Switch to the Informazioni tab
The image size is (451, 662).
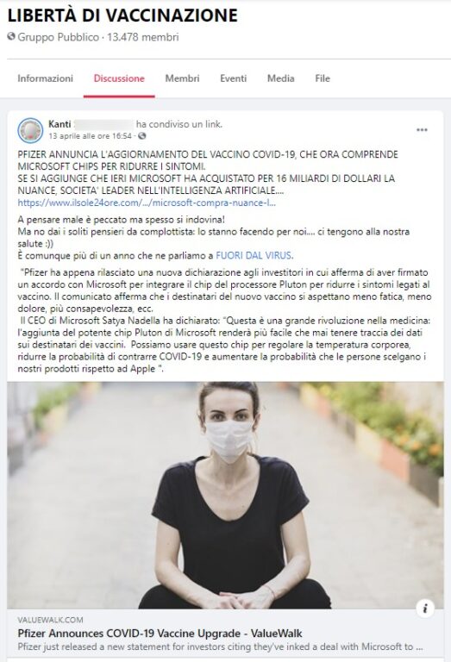click(45, 78)
